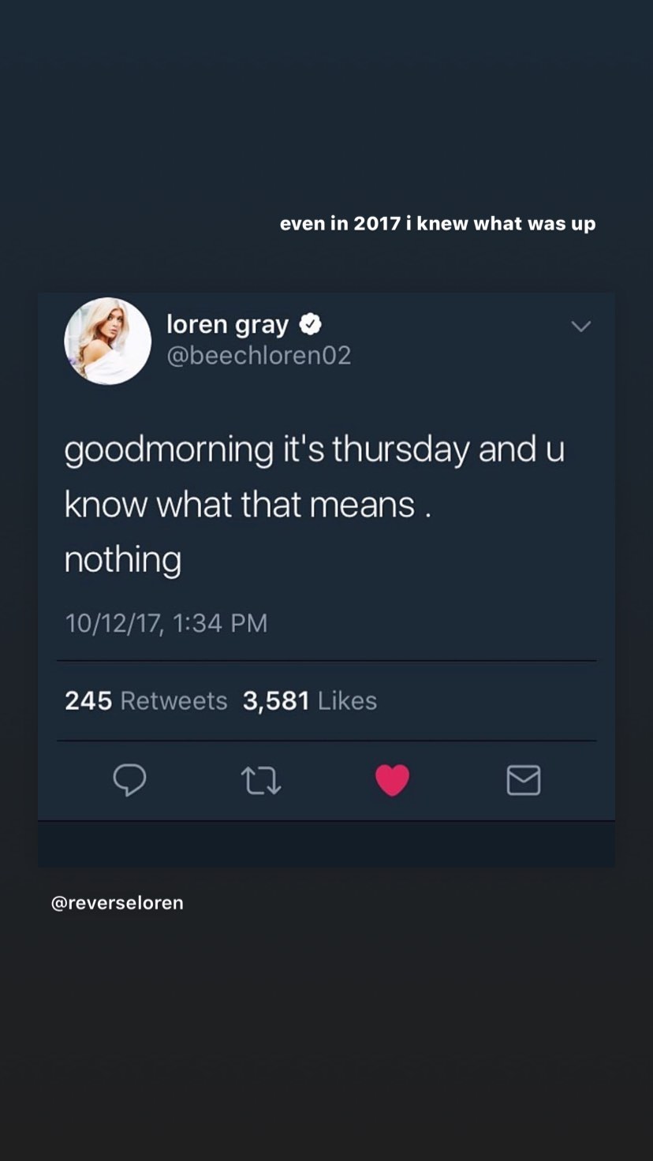Screen dimensions: 653x1161
Task: Click the word "goodmorning" in the tweet
Action: point(169,450)
